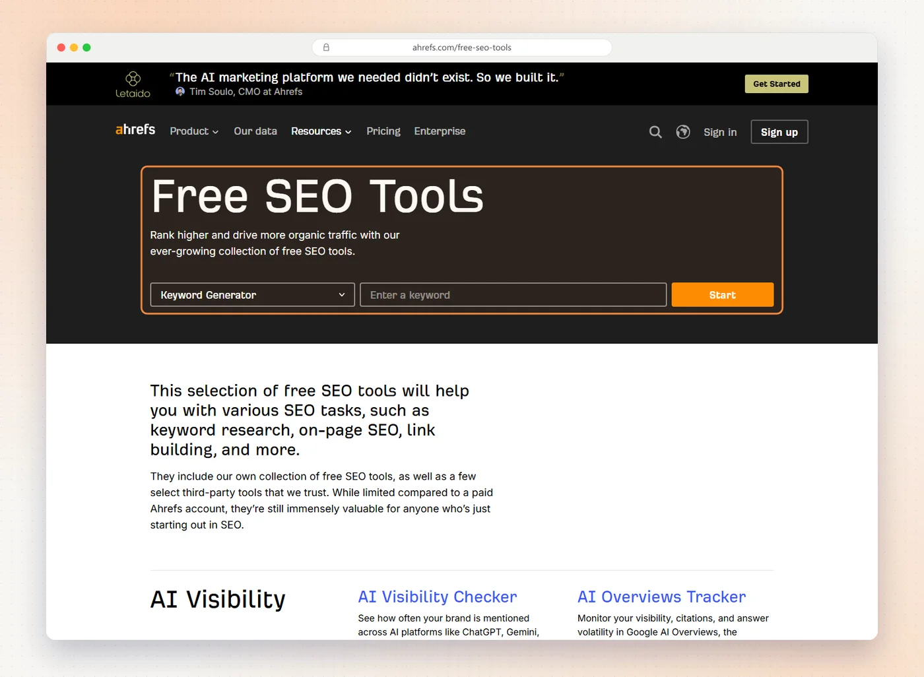
Task: Click the Ahrefs logo
Action: (x=135, y=130)
